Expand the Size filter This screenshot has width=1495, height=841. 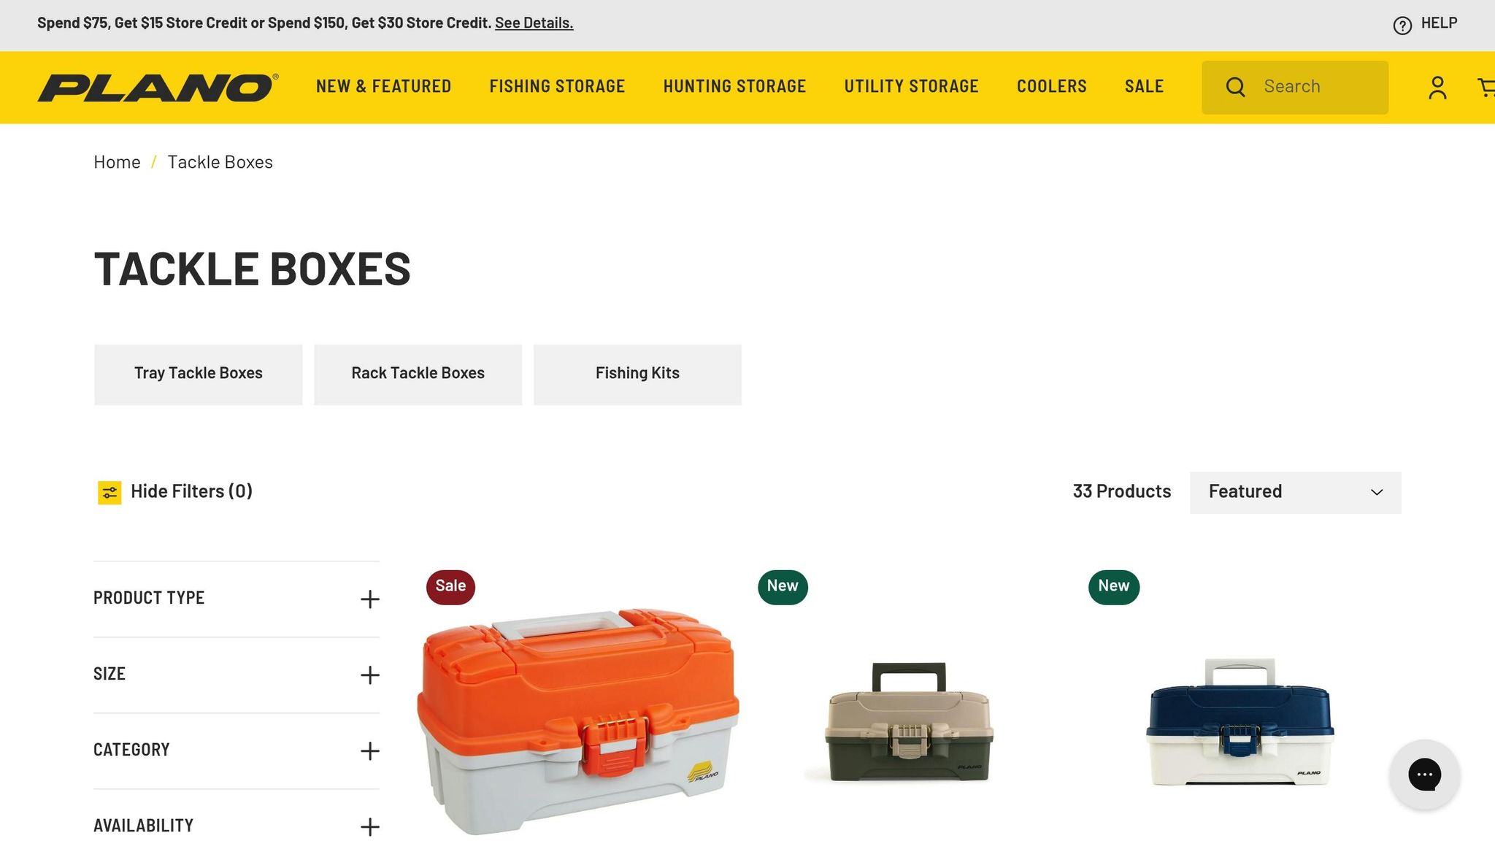[x=237, y=675]
